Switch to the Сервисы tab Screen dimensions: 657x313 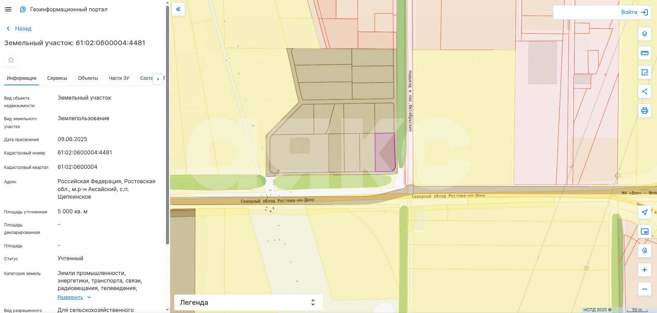click(57, 78)
